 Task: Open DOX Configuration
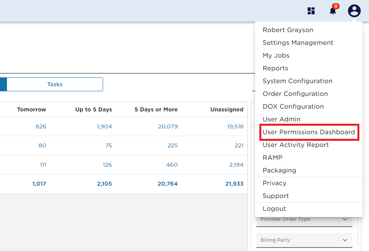[x=293, y=106]
